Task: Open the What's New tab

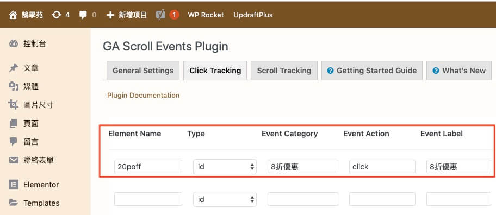Action: coord(459,71)
